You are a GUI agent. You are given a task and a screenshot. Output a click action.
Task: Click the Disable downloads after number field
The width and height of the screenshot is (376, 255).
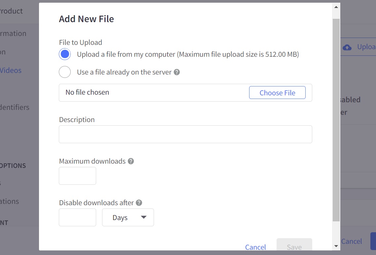click(x=77, y=217)
